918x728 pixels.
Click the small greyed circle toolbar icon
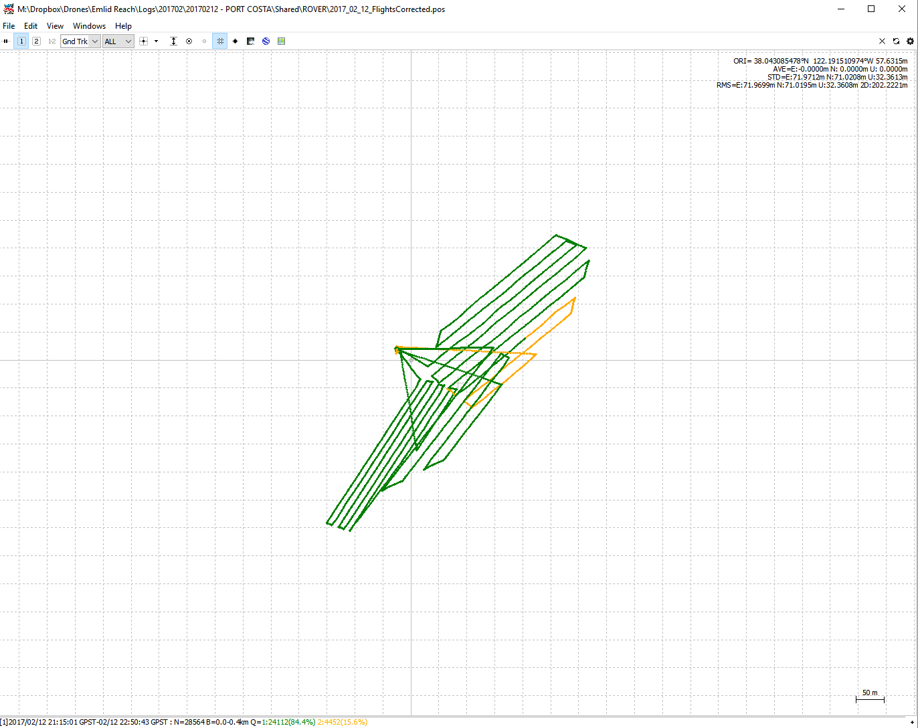coord(204,41)
